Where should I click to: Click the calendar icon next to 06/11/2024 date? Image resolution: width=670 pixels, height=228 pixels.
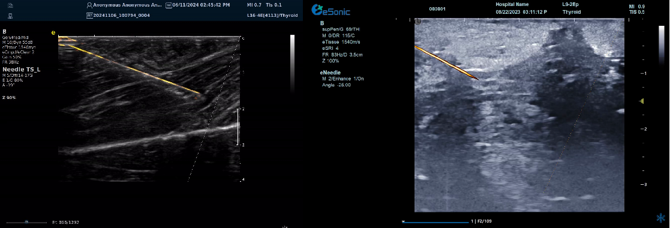pos(169,5)
